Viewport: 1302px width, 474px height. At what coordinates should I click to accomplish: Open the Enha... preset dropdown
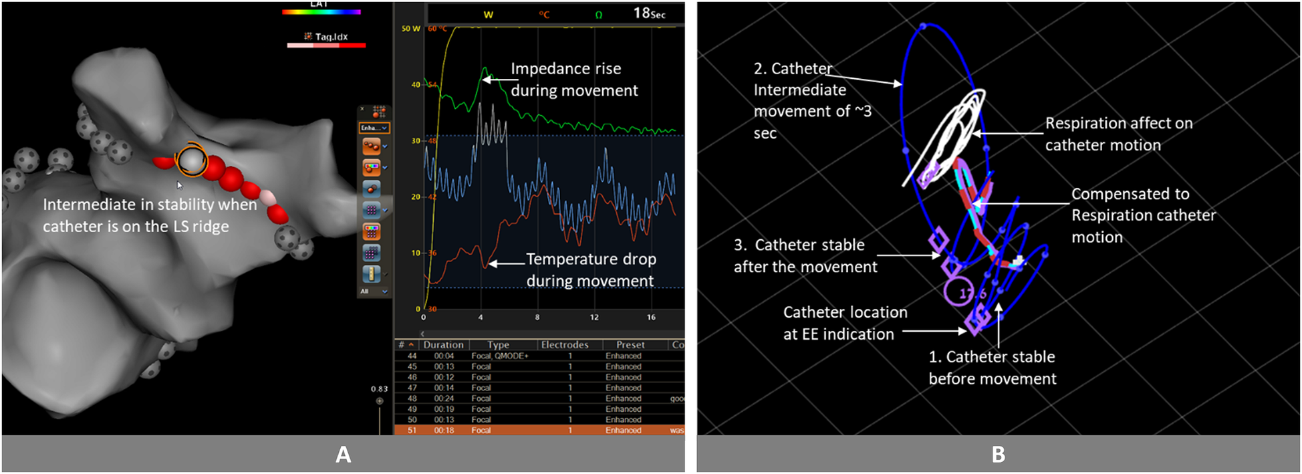[x=374, y=128]
